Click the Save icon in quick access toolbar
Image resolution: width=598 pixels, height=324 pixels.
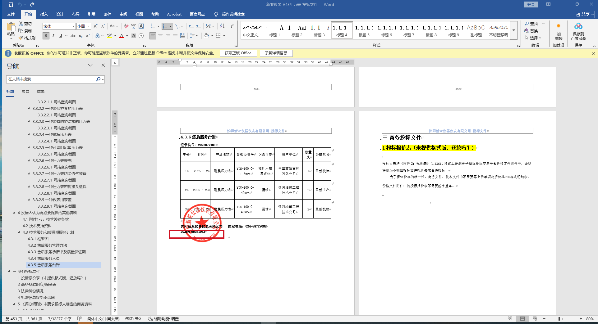(11, 5)
